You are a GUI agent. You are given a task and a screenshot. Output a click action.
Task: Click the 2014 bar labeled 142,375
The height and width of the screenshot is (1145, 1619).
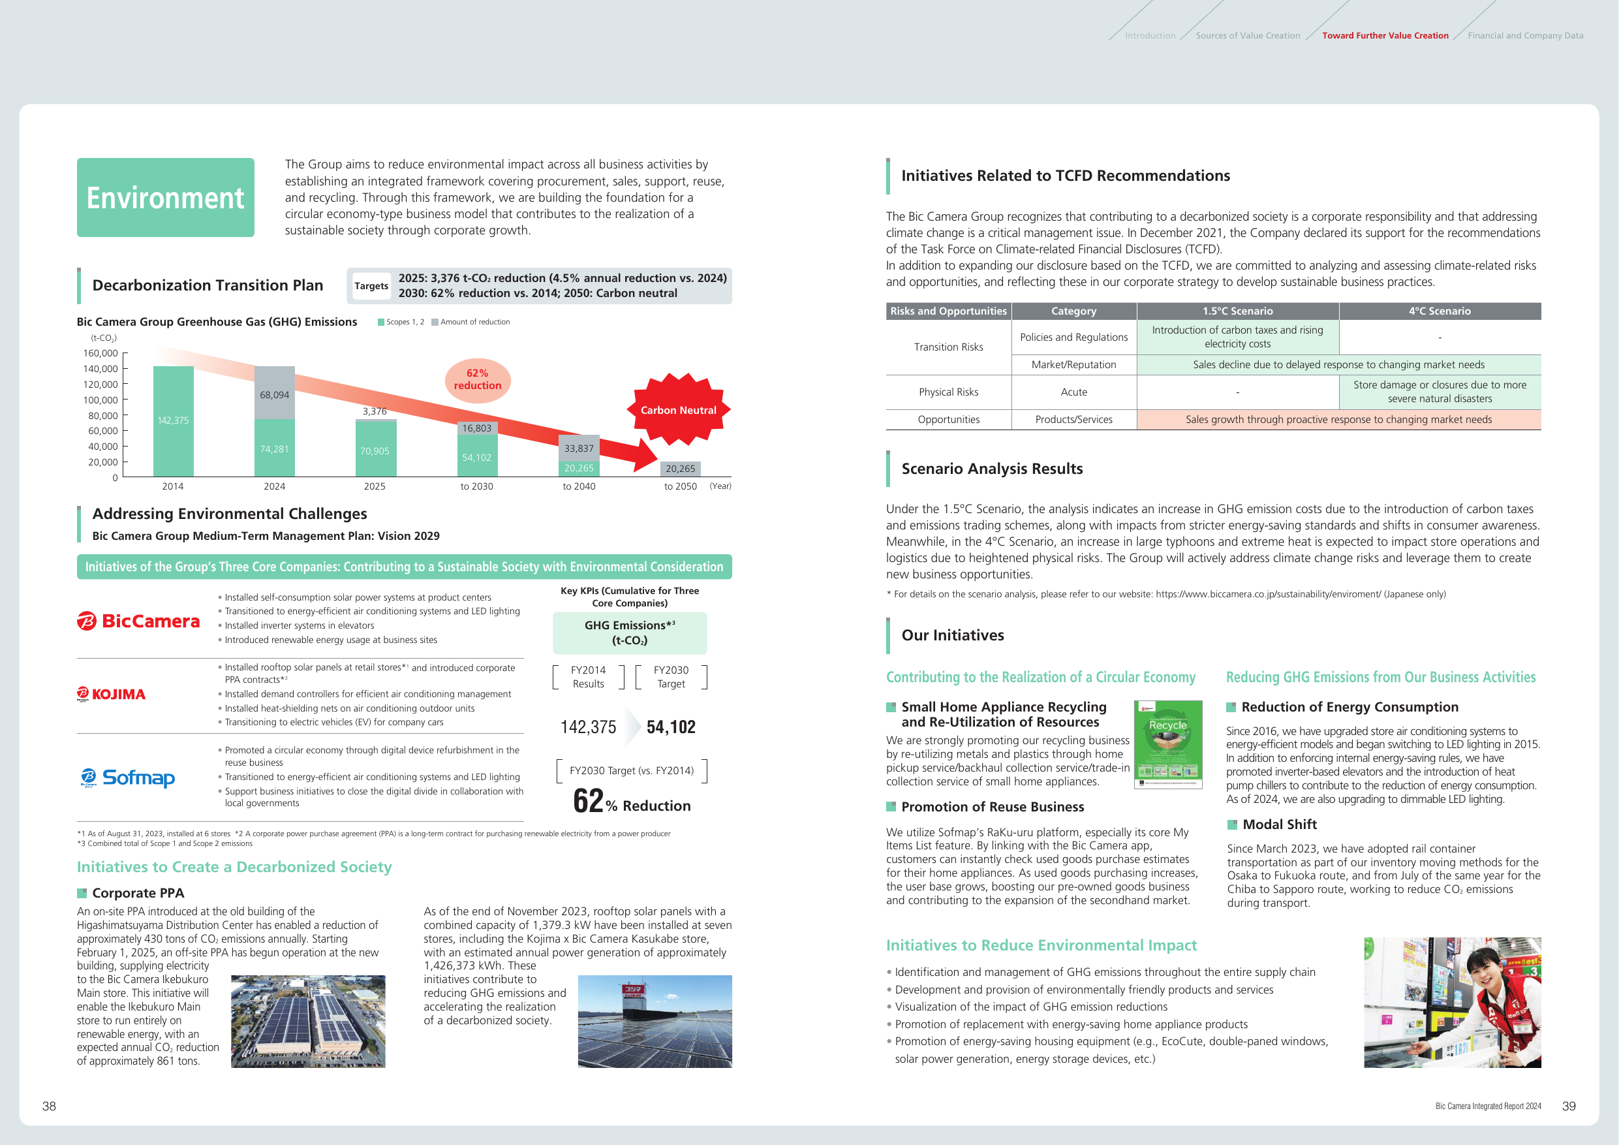pos(173,421)
